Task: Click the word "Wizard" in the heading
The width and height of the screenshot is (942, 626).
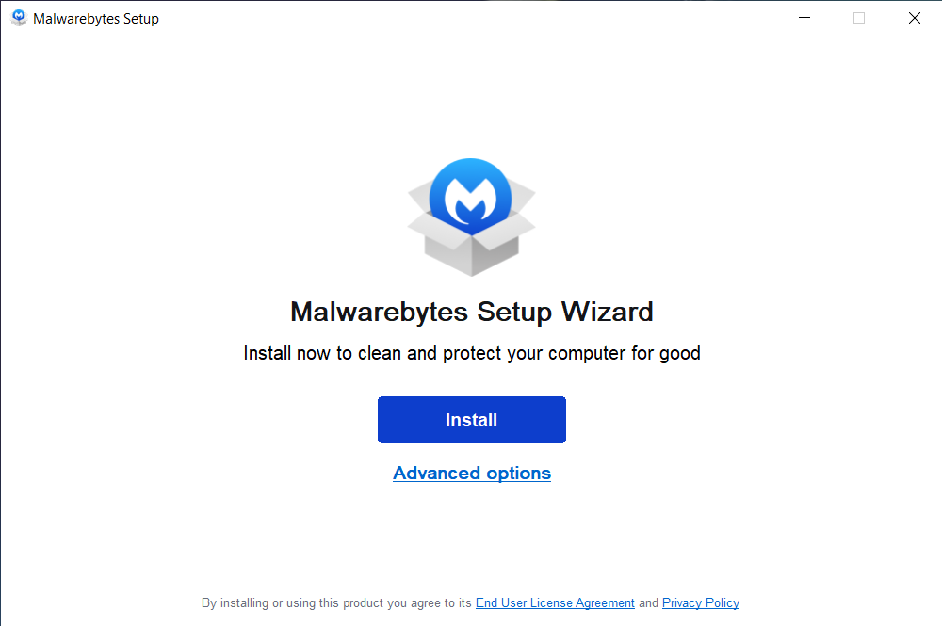Action: pos(607,312)
